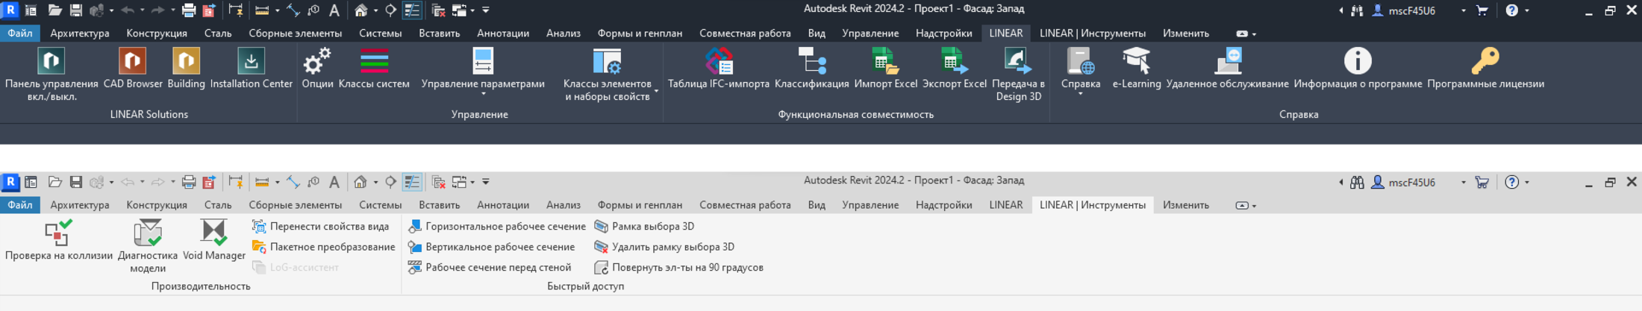Activate Рамка выбора 3D
Viewport: 1642px width, 311px height.
[644, 226]
